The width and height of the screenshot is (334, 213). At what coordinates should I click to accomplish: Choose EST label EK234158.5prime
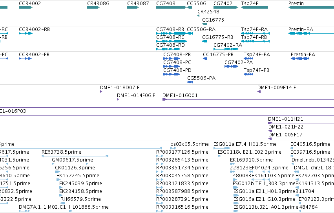pyautogui.click(x=81, y=192)
